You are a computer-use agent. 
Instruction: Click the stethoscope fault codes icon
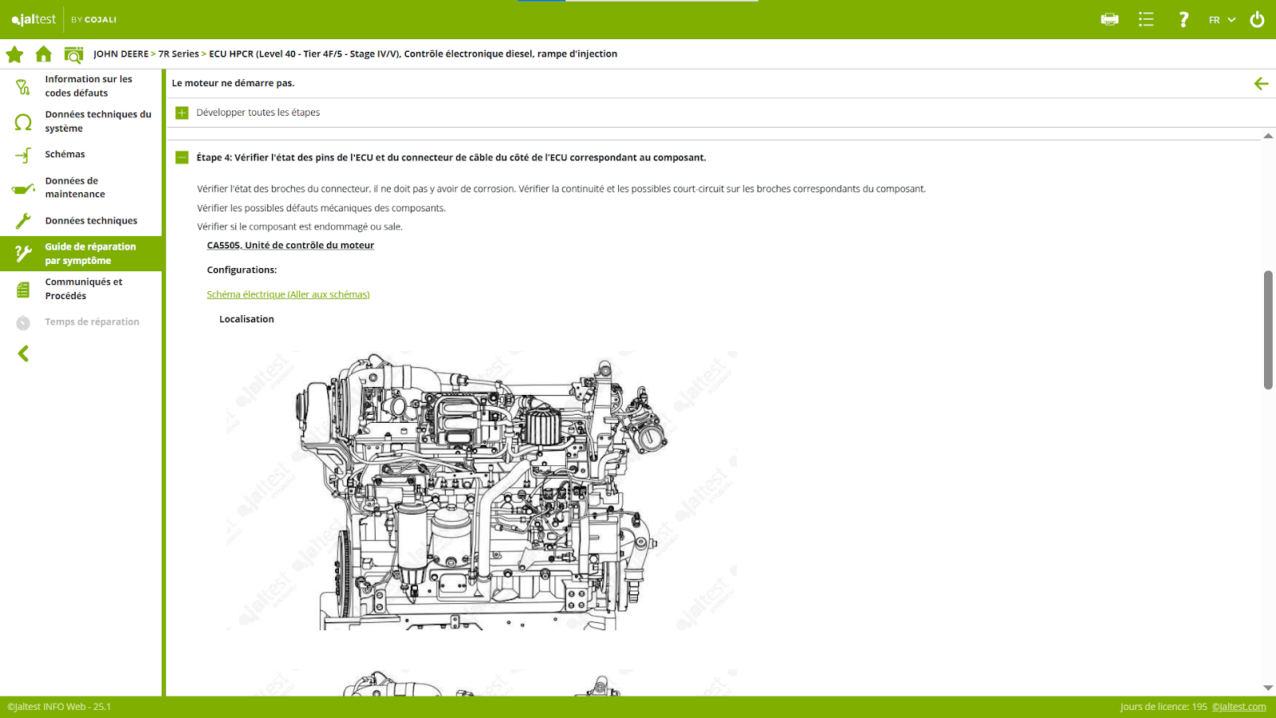[x=23, y=86]
